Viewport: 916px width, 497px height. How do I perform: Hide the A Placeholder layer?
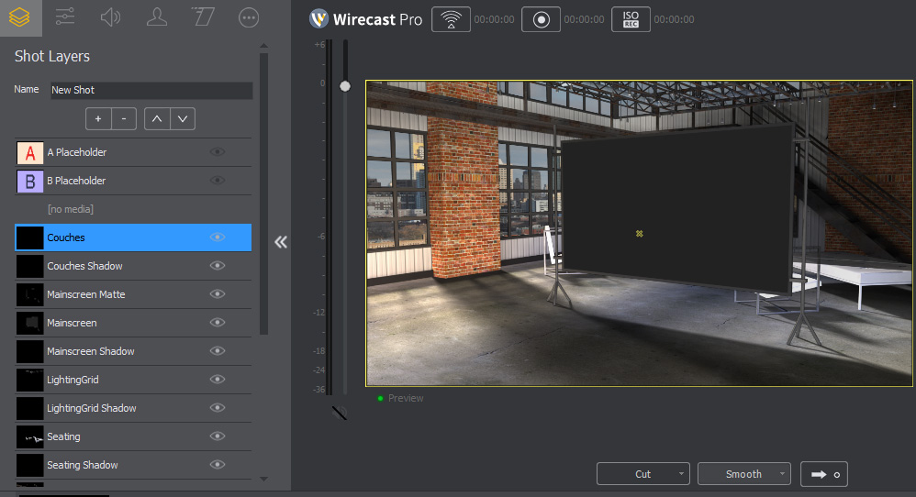pyautogui.click(x=218, y=152)
